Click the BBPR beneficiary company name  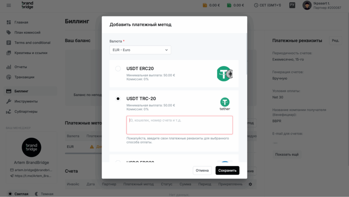(x=277, y=121)
